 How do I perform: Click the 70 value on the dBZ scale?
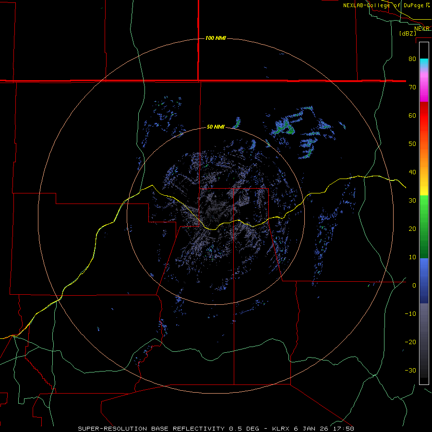412,87
